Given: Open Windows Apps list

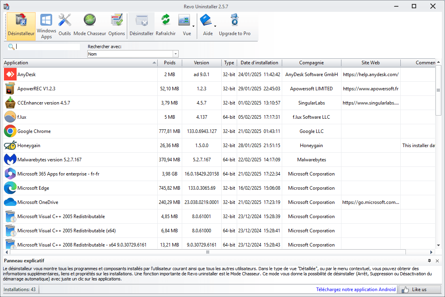Looking at the screenshot, I should [46, 26].
